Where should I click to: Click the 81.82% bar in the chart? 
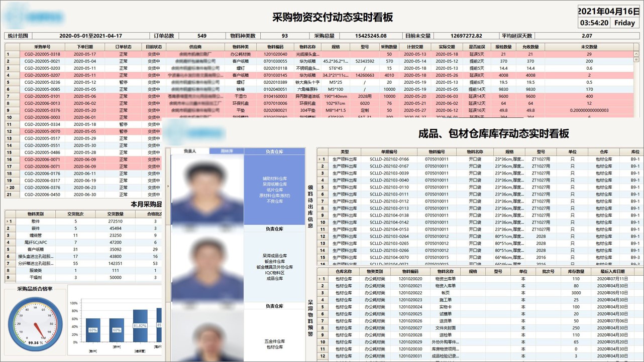(140, 326)
